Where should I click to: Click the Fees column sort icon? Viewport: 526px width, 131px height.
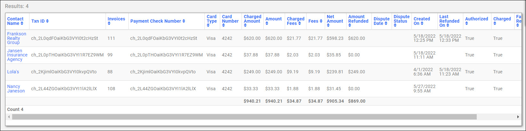pos(321,21)
